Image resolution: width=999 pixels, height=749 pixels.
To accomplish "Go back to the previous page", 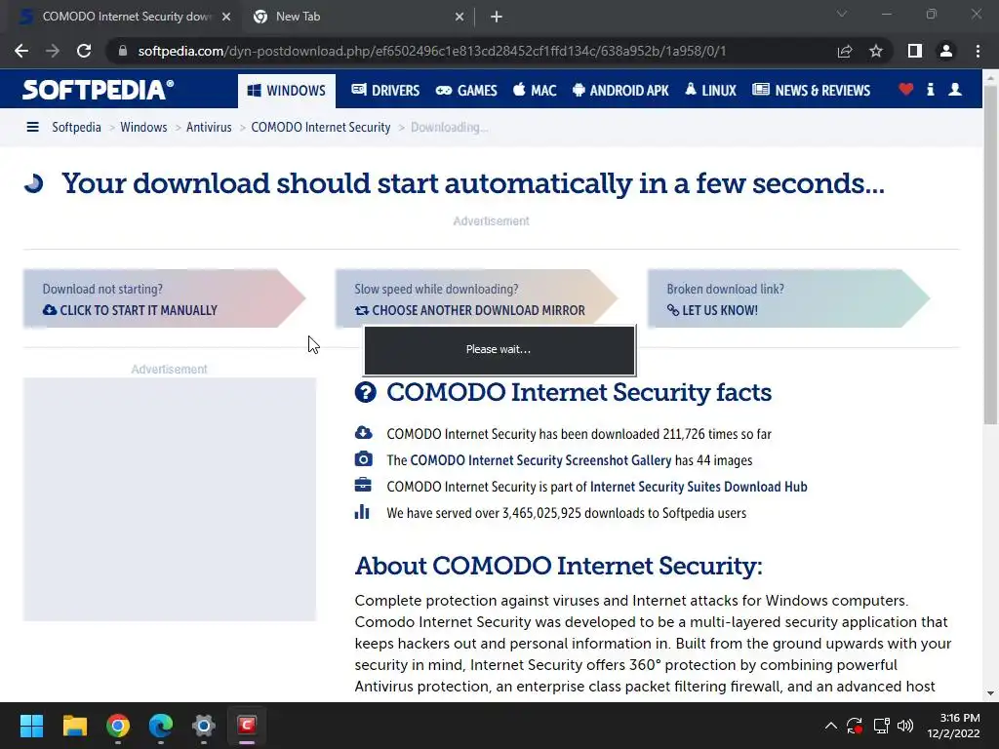I will 21,51.
